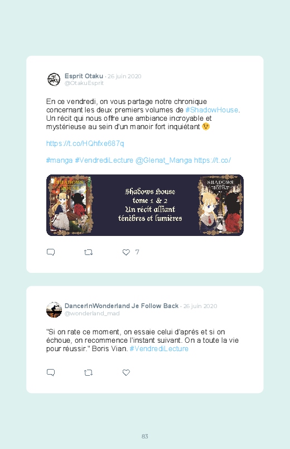290x449 pixels.
Task: Open DancerInWonderland profile avatar
Action: click(54, 310)
